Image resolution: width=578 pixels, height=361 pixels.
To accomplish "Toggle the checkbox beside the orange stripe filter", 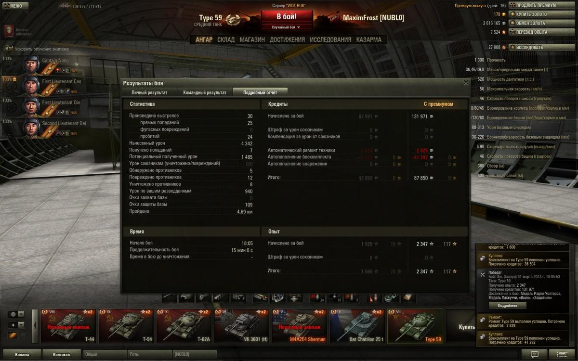I will (x=22, y=335).
